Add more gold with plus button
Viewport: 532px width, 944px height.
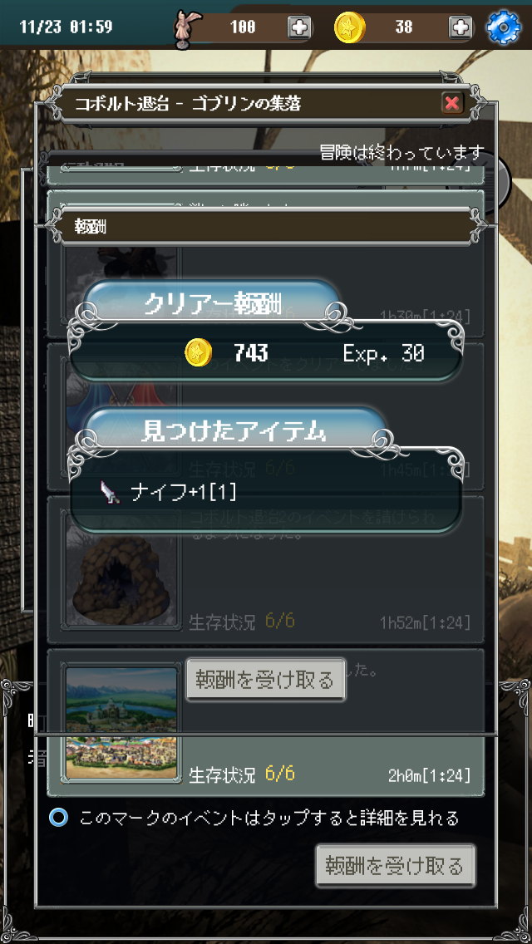[461, 27]
